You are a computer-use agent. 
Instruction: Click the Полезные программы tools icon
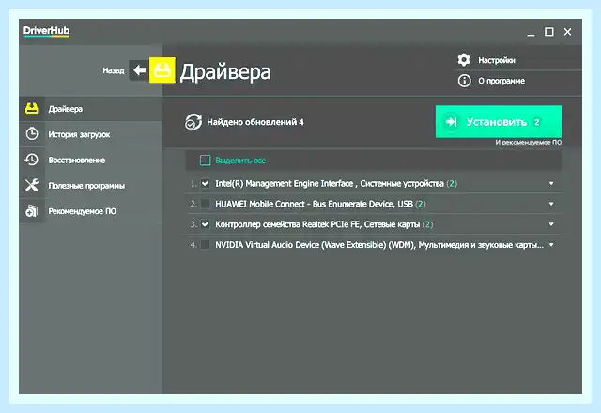coord(31,185)
